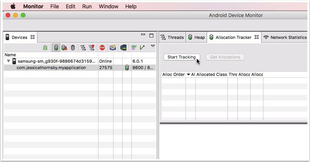310x162 pixels.
Task: Select the Allocation Tracker tab
Action: pos(233,37)
